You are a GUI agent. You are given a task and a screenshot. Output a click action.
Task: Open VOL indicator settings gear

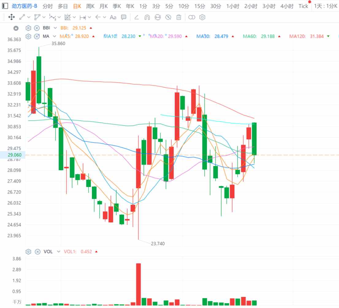(x=28, y=251)
